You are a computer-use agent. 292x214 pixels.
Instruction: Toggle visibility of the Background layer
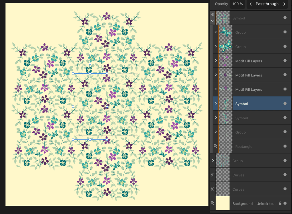(285, 203)
